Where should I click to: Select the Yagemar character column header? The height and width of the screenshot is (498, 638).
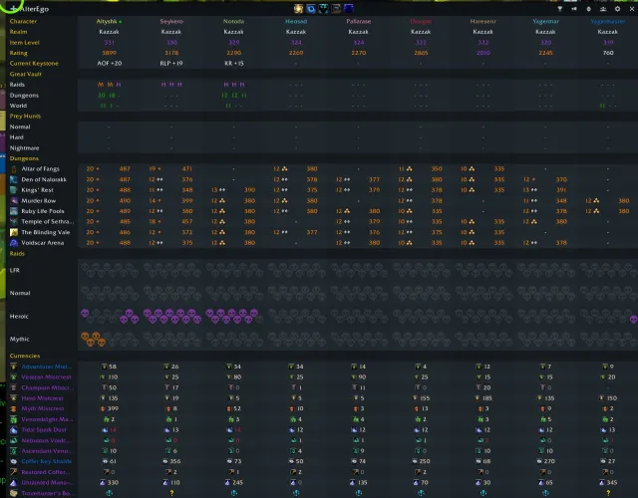[x=545, y=21]
